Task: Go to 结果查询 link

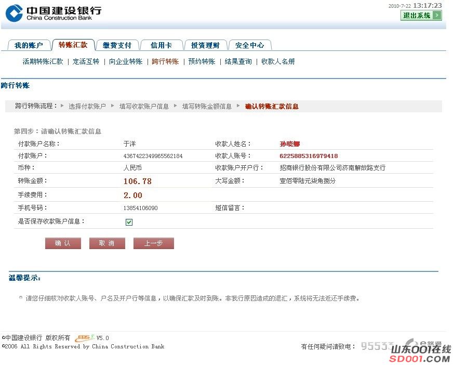Action: pos(238,61)
